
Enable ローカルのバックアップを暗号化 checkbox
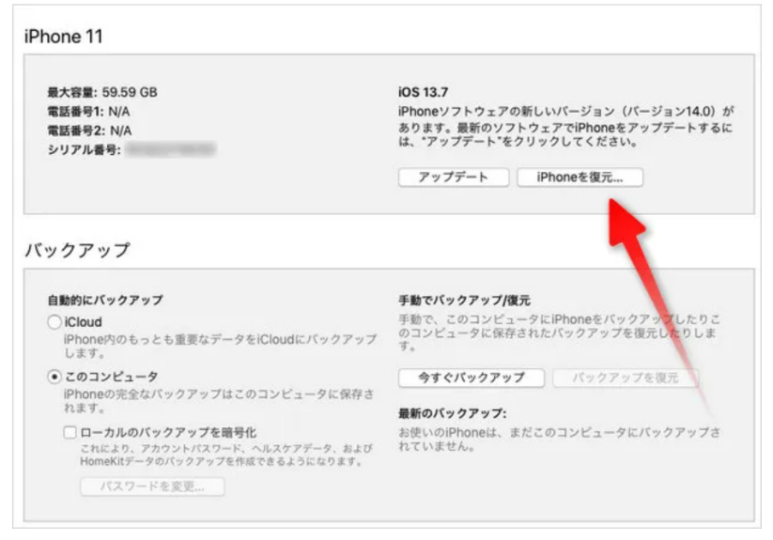click(x=70, y=433)
